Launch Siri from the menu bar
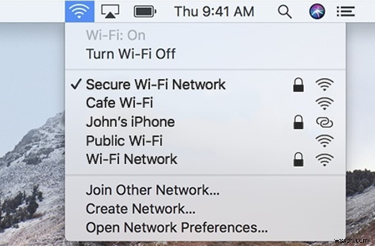The height and width of the screenshot is (246, 375). pyautogui.click(x=317, y=12)
